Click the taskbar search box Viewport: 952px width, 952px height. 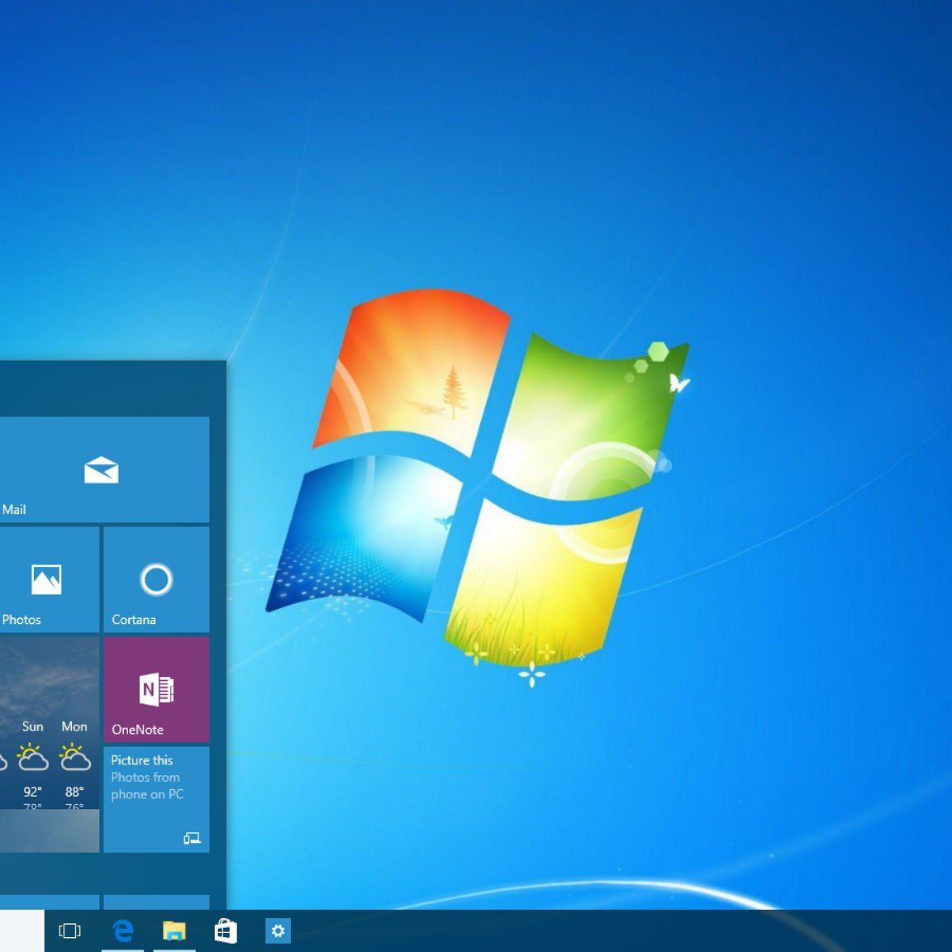point(21,931)
